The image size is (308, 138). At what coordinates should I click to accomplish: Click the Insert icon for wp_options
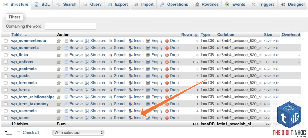point(131,62)
